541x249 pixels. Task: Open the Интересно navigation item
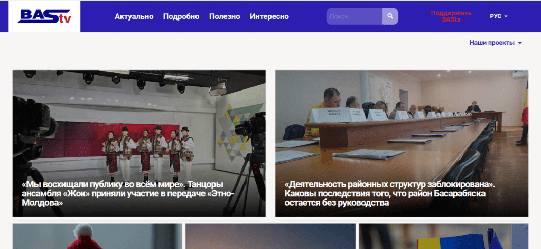pos(269,16)
